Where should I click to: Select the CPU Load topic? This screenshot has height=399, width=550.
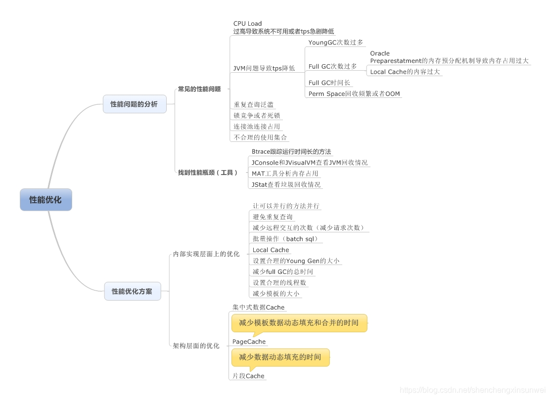(283, 27)
